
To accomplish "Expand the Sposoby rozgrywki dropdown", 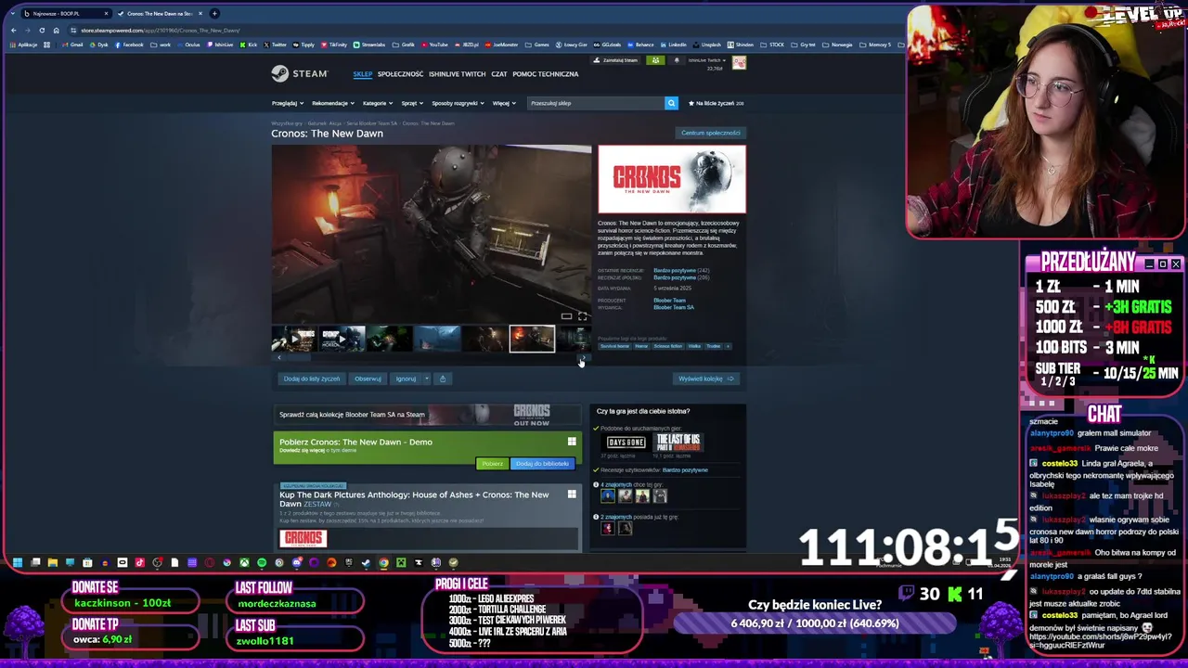I will pyautogui.click(x=458, y=103).
